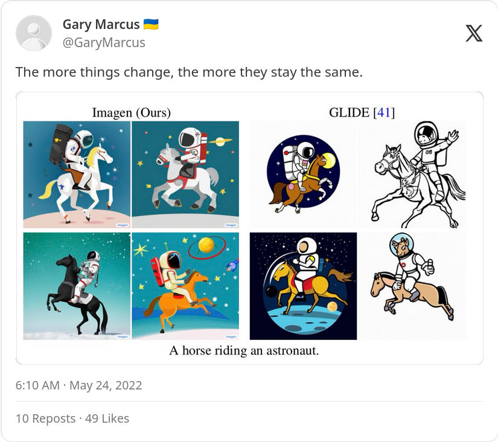Open Imagen black rearing horse image
Viewport: 498px width, 442px height.
click(x=77, y=286)
